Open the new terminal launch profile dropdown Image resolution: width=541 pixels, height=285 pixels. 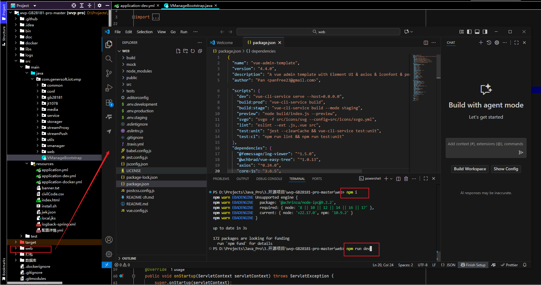tap(391, 179)
